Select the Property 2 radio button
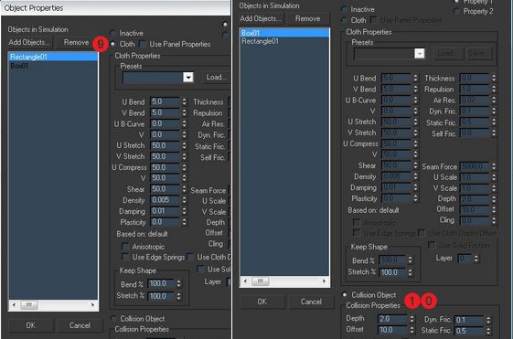513x339 pixels. tap(456, 11)
